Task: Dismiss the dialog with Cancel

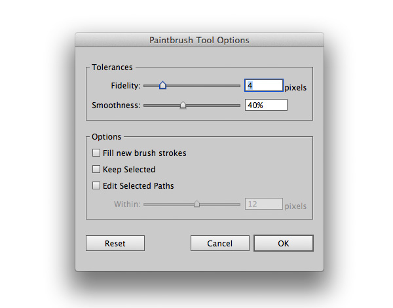Action: coord(220,243)
